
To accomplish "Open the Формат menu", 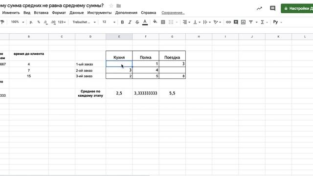I will pos(59,13).
